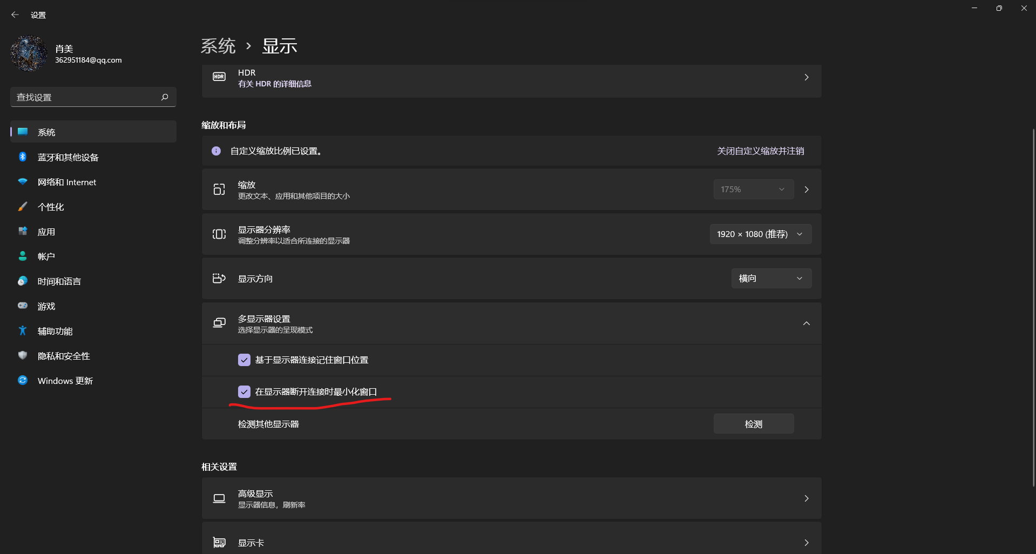1036x554 pixels.
Task: Open 蓝牙和其他设备 settings page
Action: [x=93, y=157]
